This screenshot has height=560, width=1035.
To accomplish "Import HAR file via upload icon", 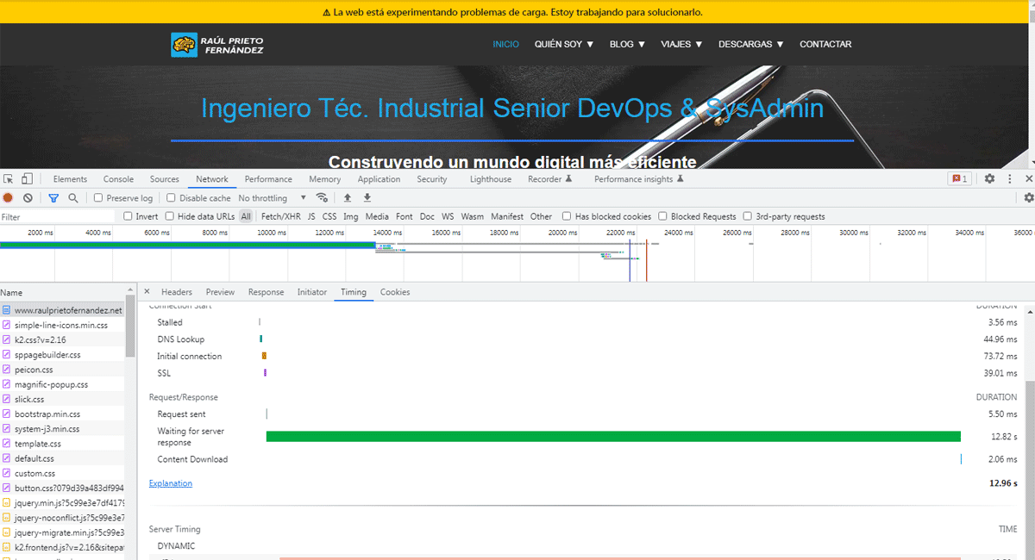I will click(x=348, y=197).
